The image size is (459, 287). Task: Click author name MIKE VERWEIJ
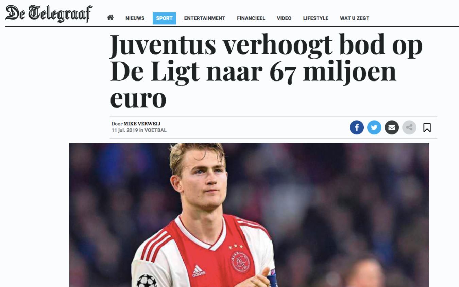click(x=142, y=124)
